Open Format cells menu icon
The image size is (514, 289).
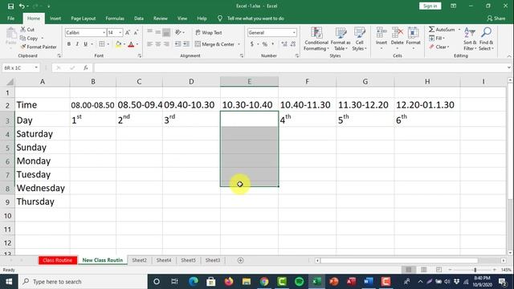(413, 33)
